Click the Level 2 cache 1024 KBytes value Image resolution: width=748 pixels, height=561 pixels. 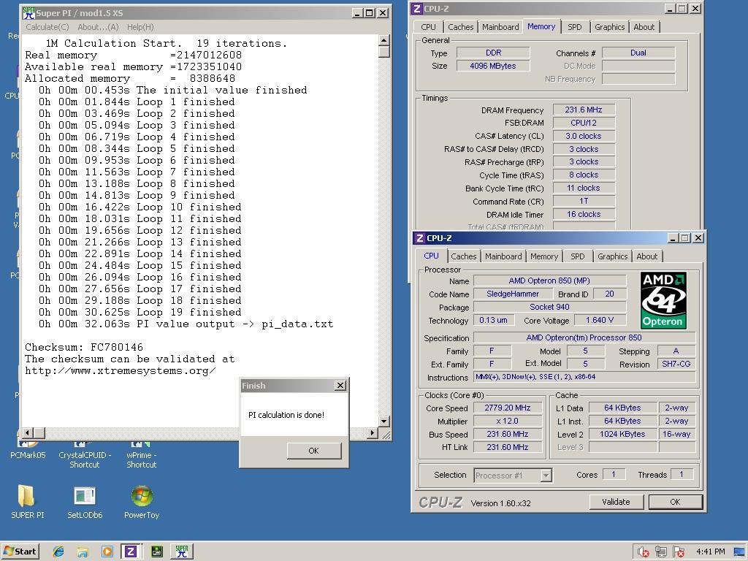[x=622, y=434]
